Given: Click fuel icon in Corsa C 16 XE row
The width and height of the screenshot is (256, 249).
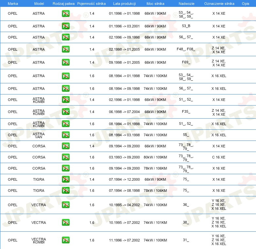Looking at the screenshot, I should 65,157.
